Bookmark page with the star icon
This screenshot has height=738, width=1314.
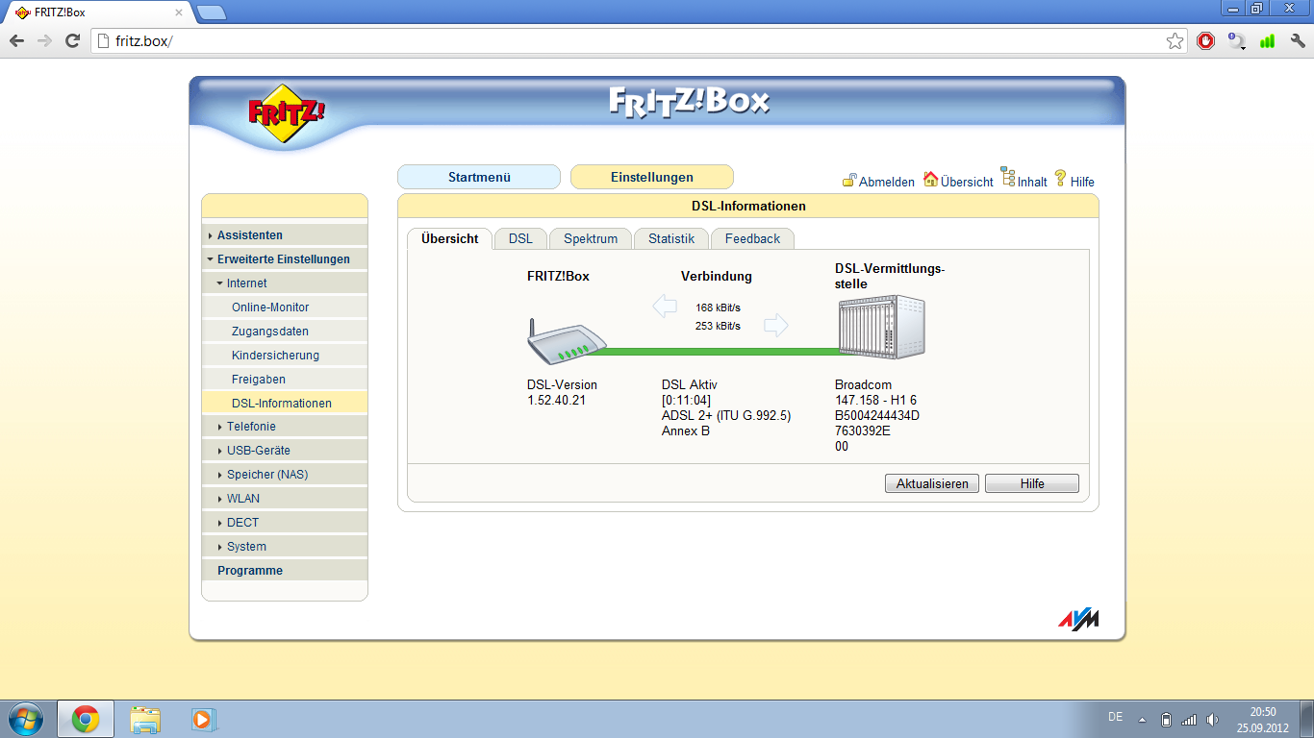pos(1175,41)
